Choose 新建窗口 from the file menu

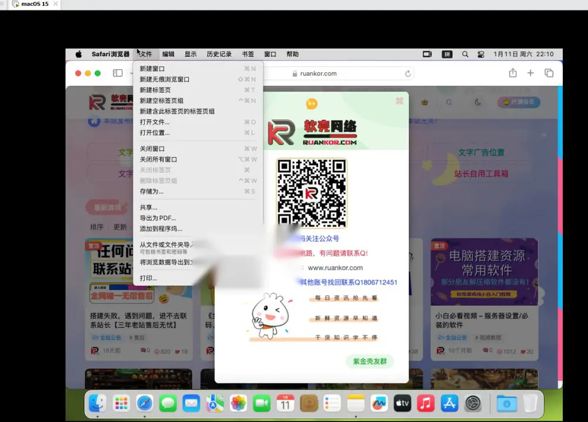point(198,69)
